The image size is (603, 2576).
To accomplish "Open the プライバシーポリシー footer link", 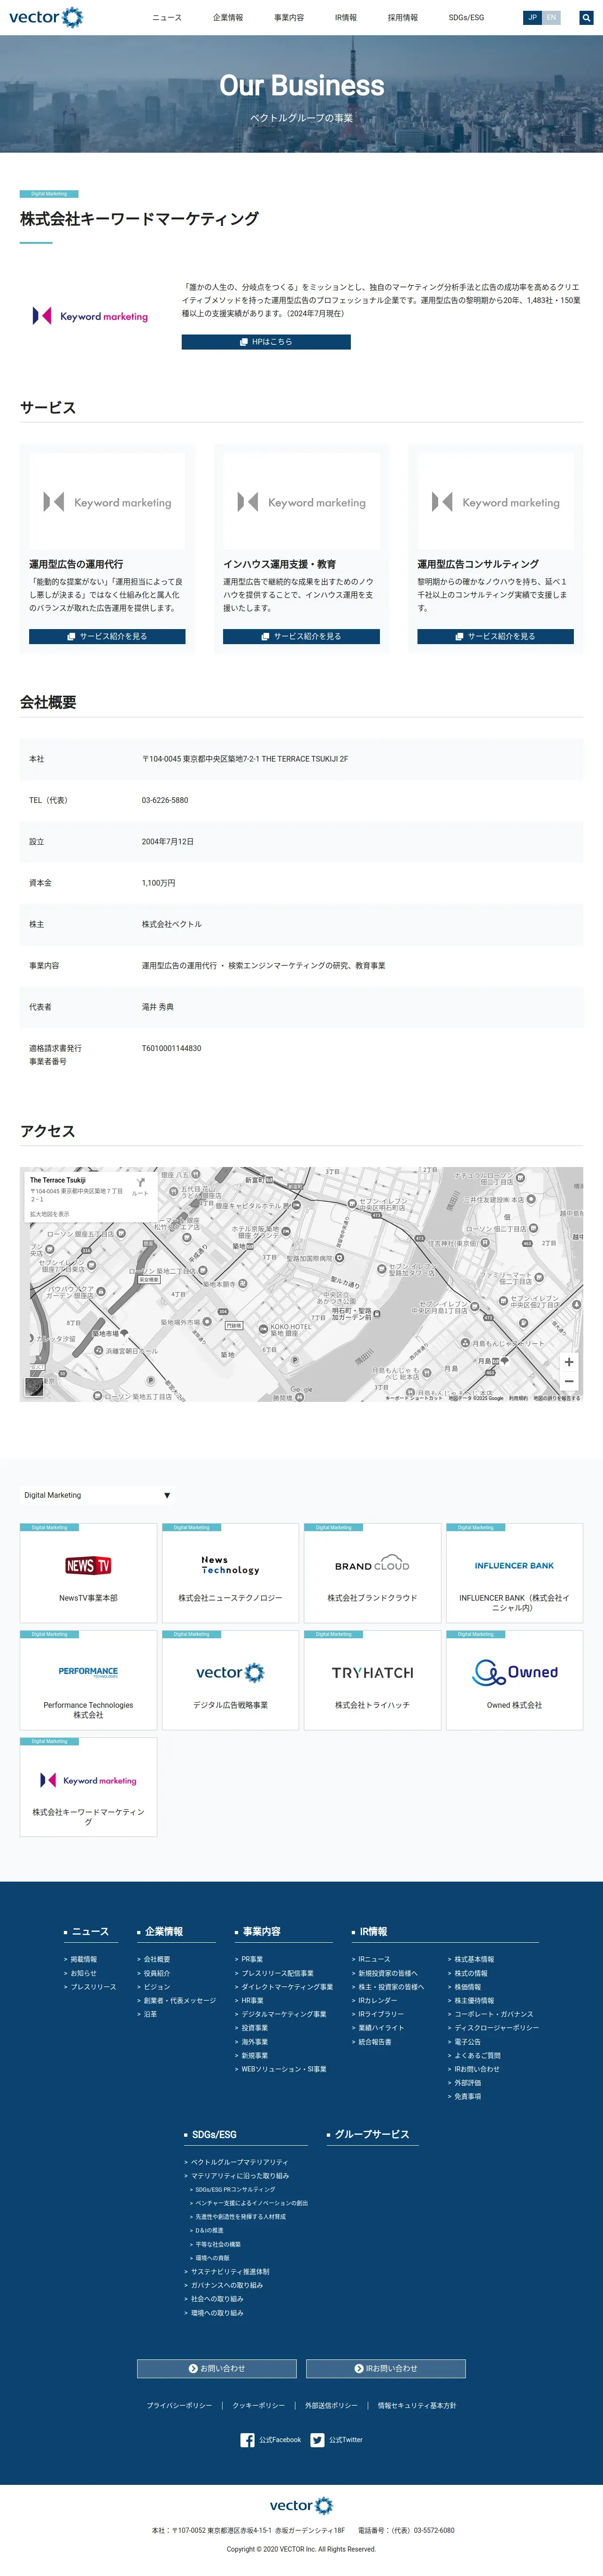I will (179, 2405).
